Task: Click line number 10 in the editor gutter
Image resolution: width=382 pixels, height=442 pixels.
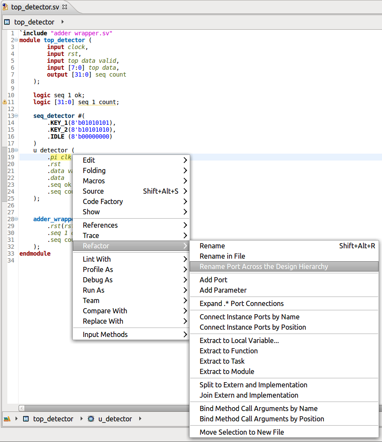Action: tap(11, 95)
